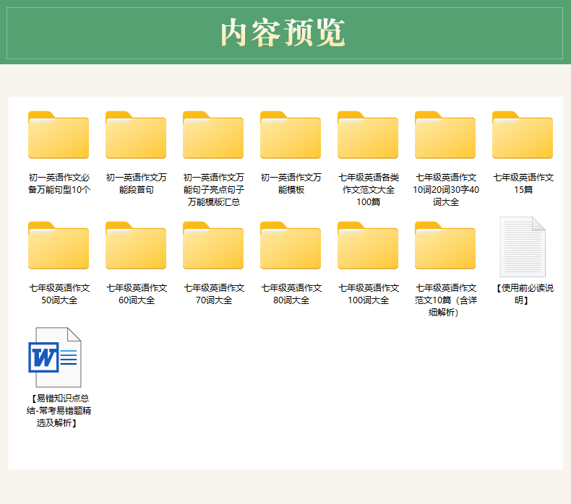The image size is (571, 504).
Task: Open the 易错知识点总结 Word document icon
Action: 55,357
